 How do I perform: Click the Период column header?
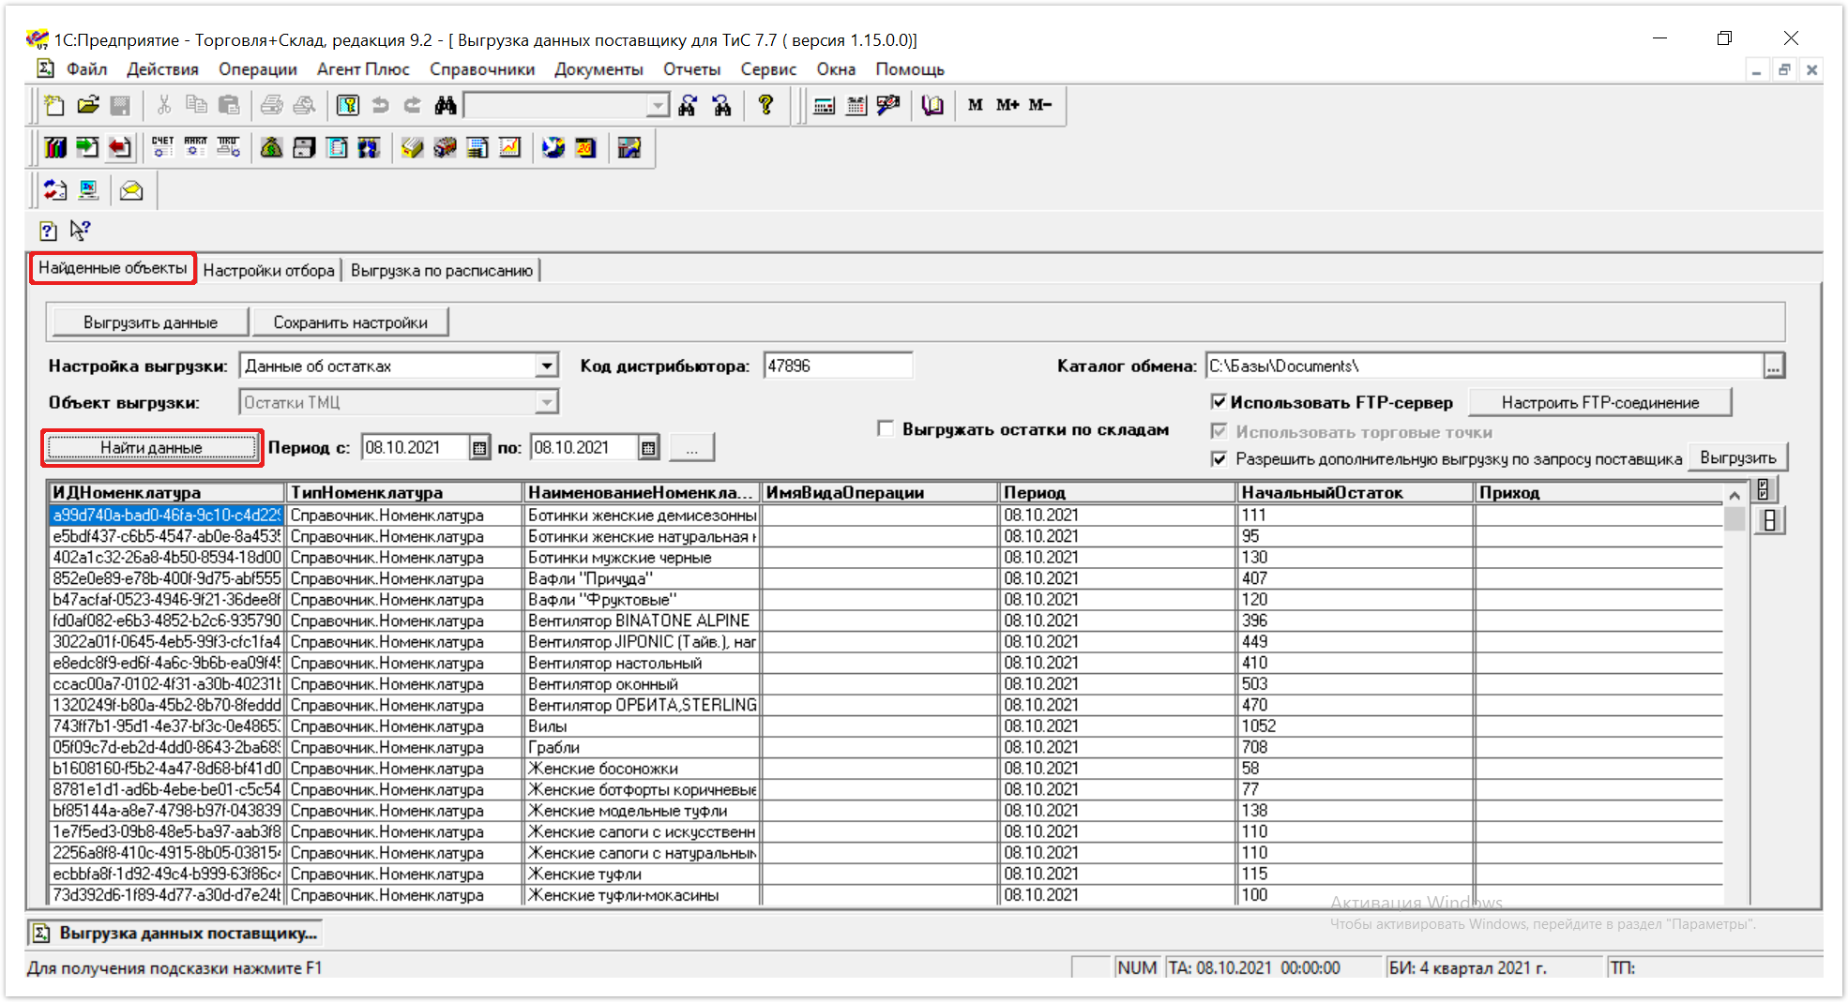coord(1116,493)
